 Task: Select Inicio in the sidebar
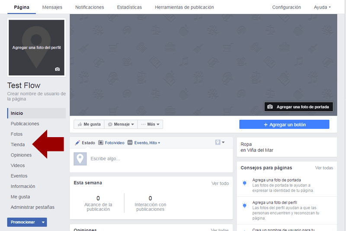(37, 113)
